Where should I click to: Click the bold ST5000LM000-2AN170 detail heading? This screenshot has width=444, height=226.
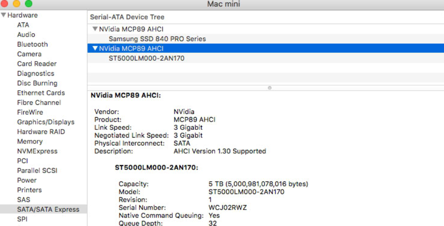(x=156, y=167)
